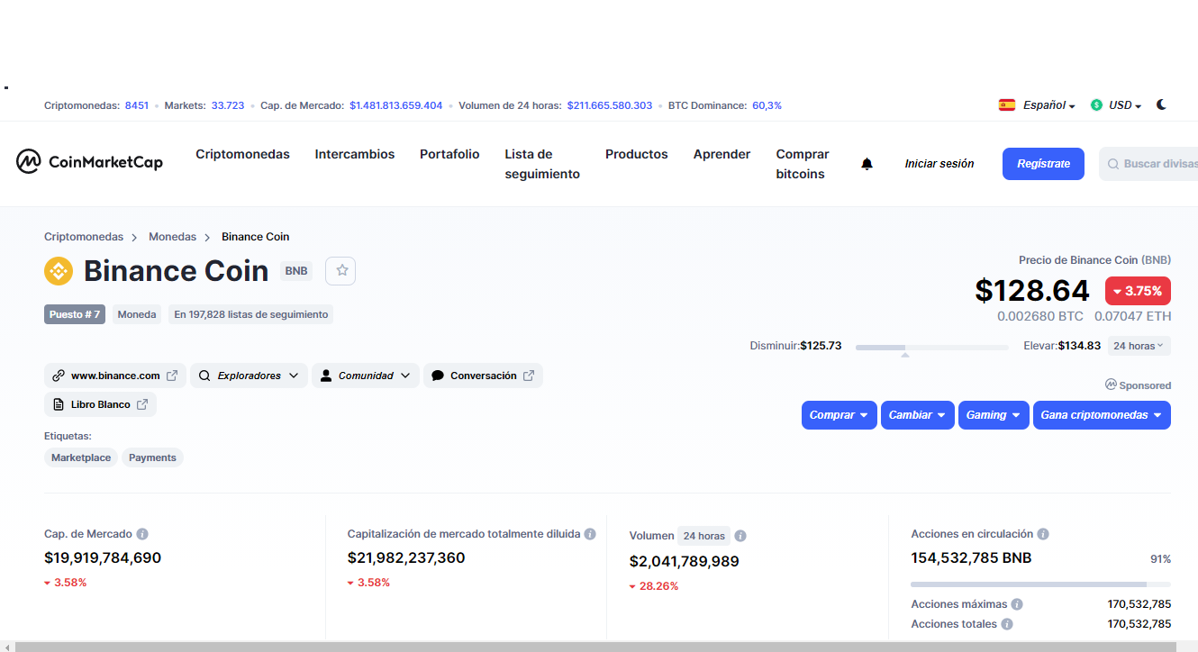Open the Libro Blanco whitepaper link
This screenshot has width=1198, height=652.
tap(100, 404)
